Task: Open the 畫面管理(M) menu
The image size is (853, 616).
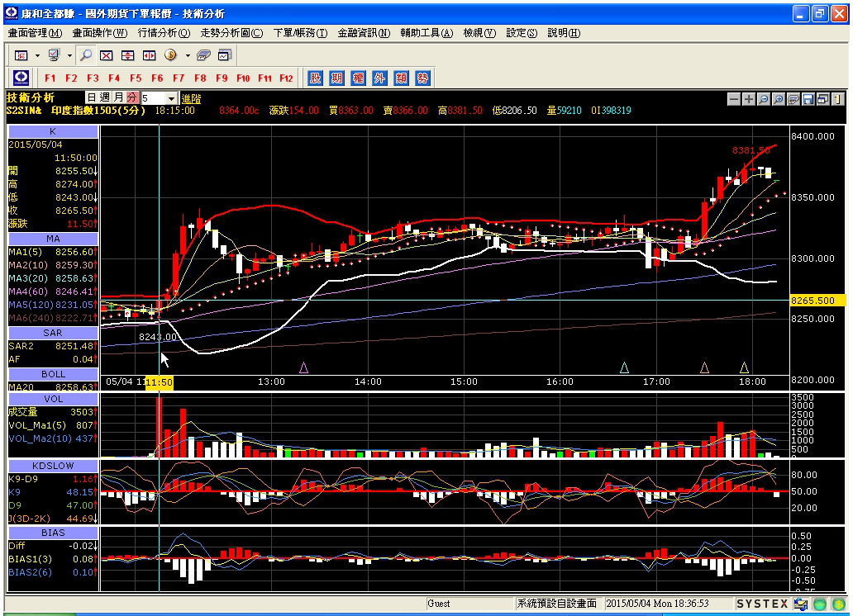Action: point(35,33)
